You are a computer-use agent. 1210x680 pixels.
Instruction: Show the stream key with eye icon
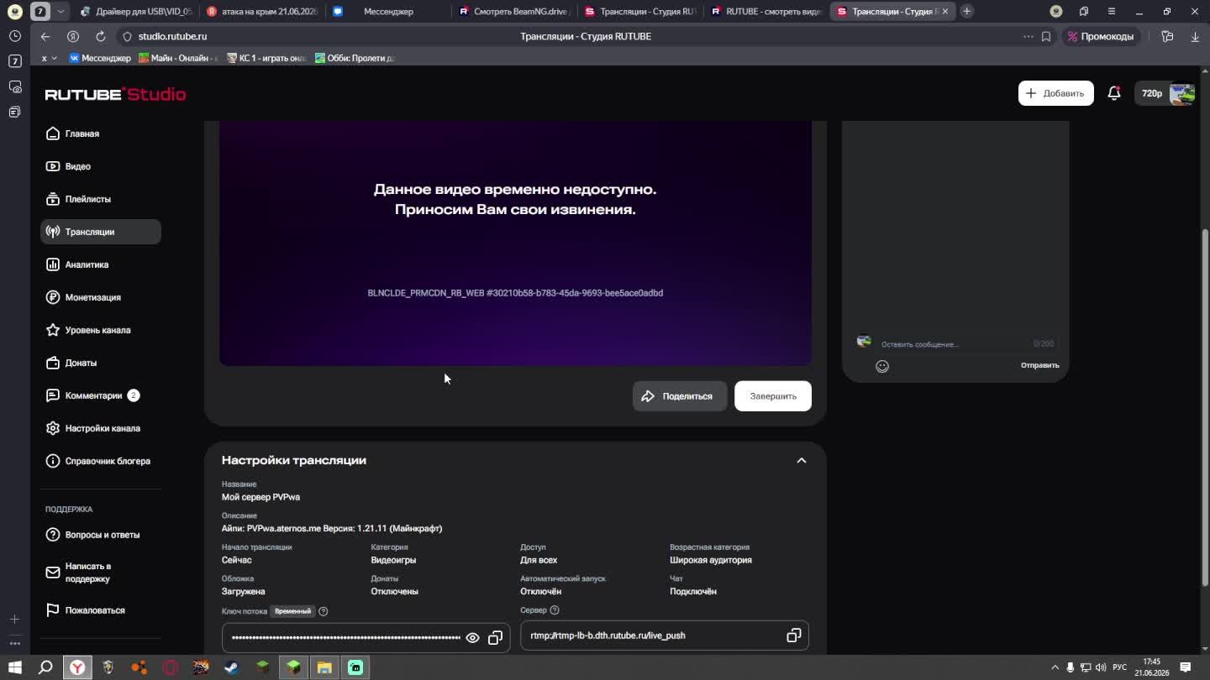pos(472,638)
